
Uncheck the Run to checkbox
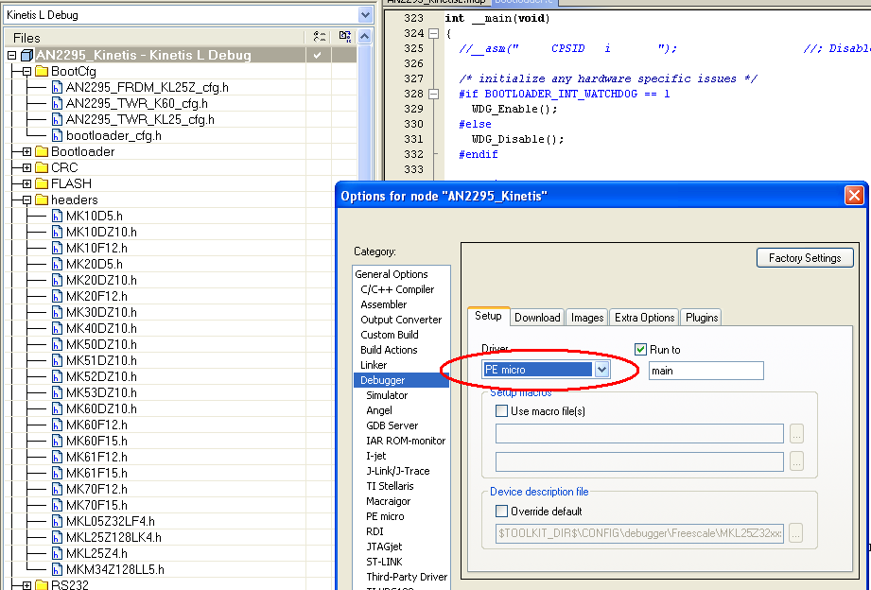(640, 350)
